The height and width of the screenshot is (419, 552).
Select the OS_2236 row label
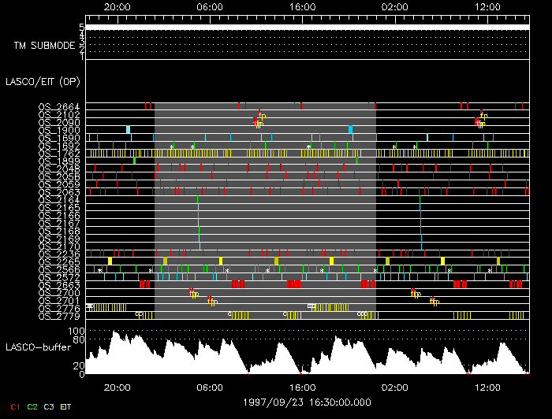click(58, 254)
